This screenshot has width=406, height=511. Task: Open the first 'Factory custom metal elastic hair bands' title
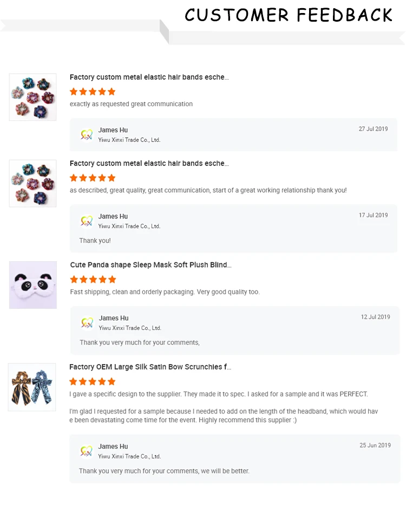pyautogui.click(x=149, y=77)
